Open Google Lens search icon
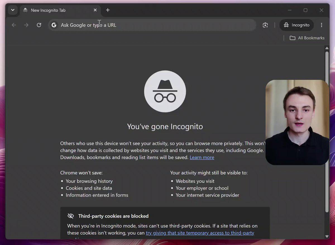 [265, 25]
